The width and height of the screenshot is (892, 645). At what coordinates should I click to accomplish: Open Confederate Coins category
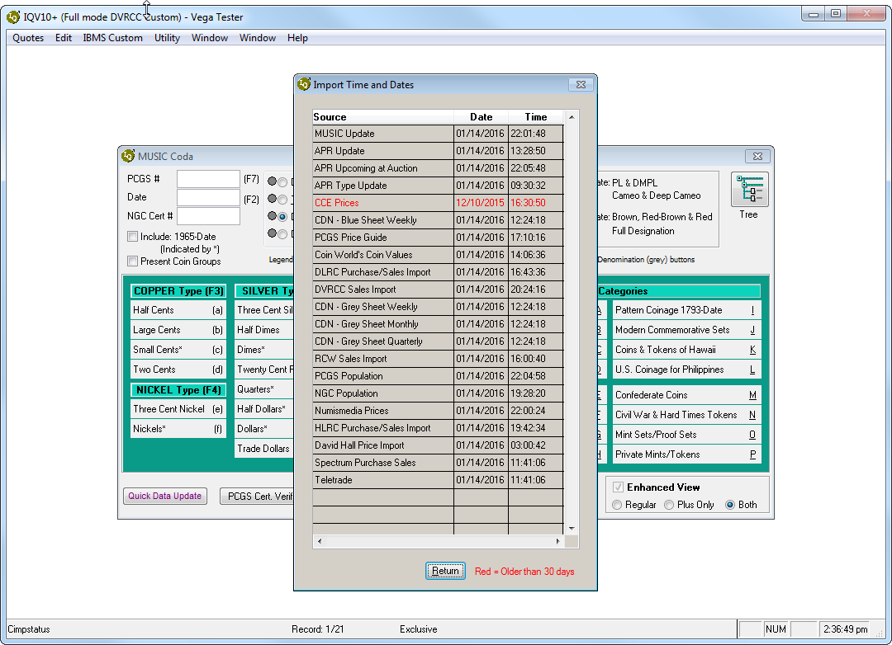(686, 395)
